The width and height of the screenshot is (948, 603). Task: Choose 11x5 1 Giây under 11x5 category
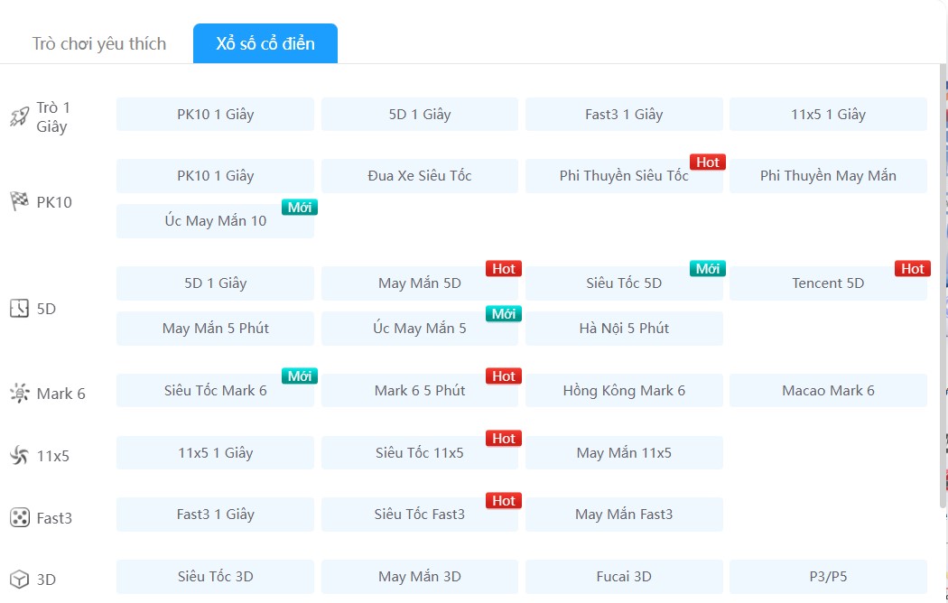click(215, 452)
